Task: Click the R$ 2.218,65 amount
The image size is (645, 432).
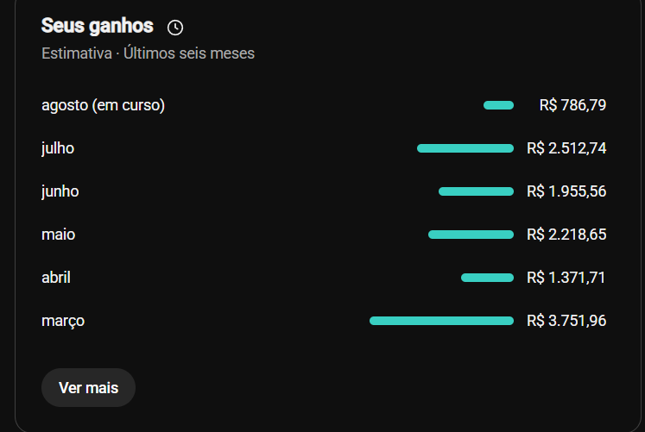Action: (x=566, y=235)
